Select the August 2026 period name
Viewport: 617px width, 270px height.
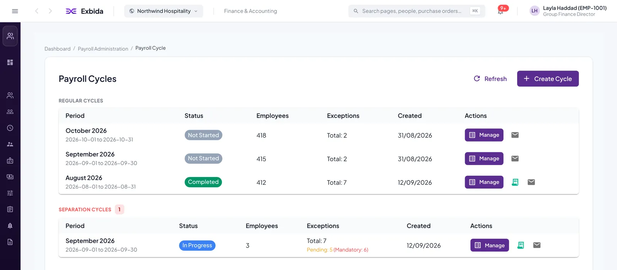[84, 178]
